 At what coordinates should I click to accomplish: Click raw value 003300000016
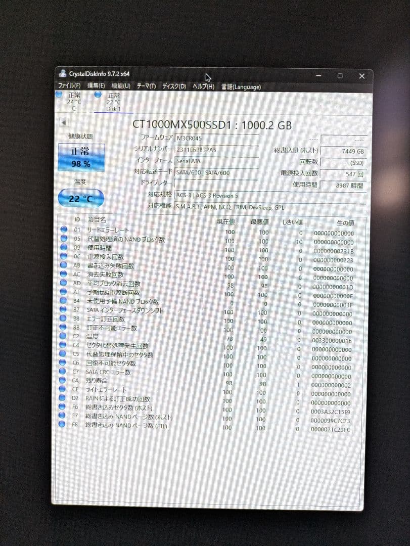coord(332,341)
